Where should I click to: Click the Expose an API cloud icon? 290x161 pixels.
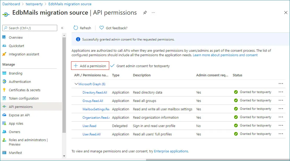pos(4,115)
